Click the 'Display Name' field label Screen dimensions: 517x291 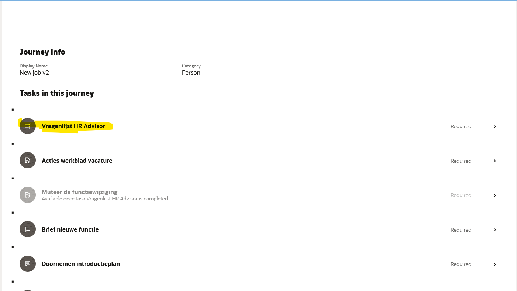tap(34, 66)
